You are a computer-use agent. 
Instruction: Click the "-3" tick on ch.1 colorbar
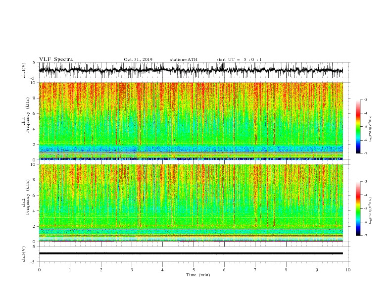coord(365,100)
